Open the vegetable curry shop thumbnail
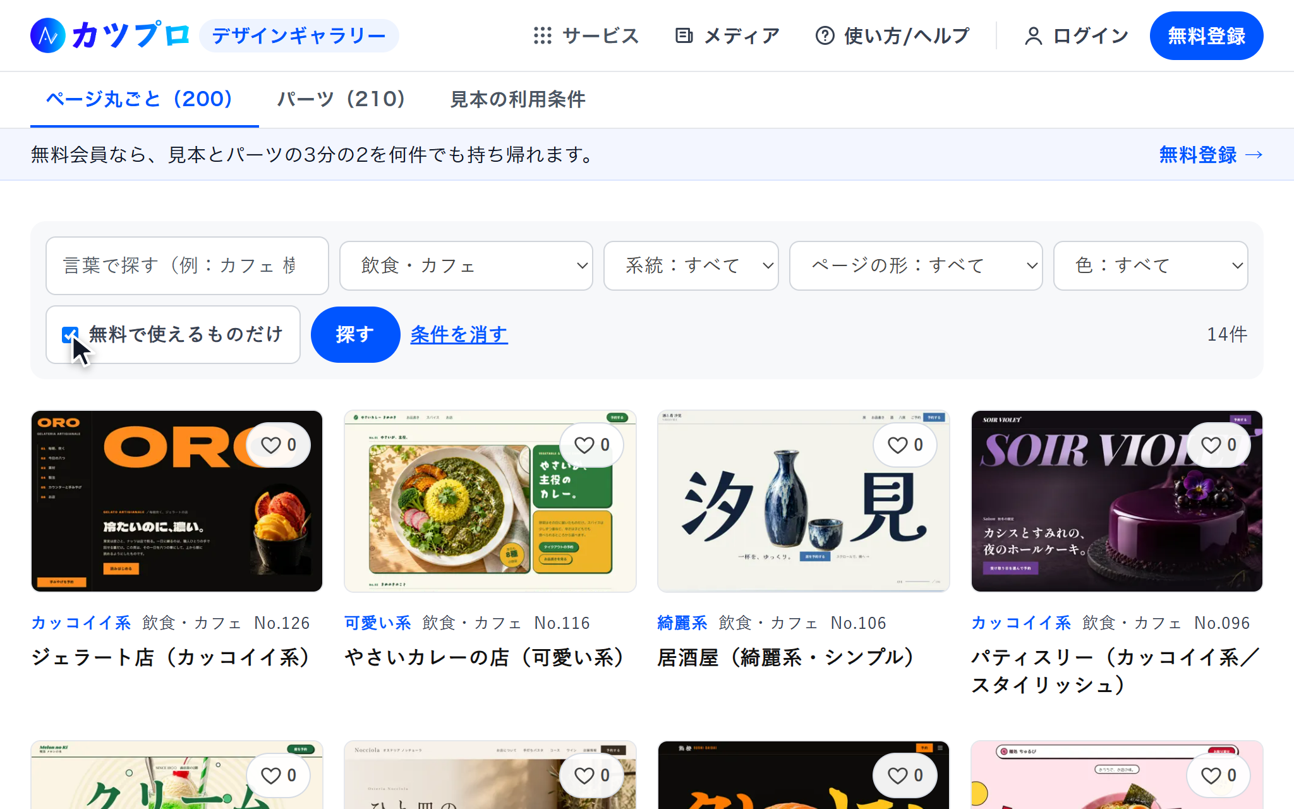Image resolution: width=1294 pixels, height=809 pixels. point(490,501)
